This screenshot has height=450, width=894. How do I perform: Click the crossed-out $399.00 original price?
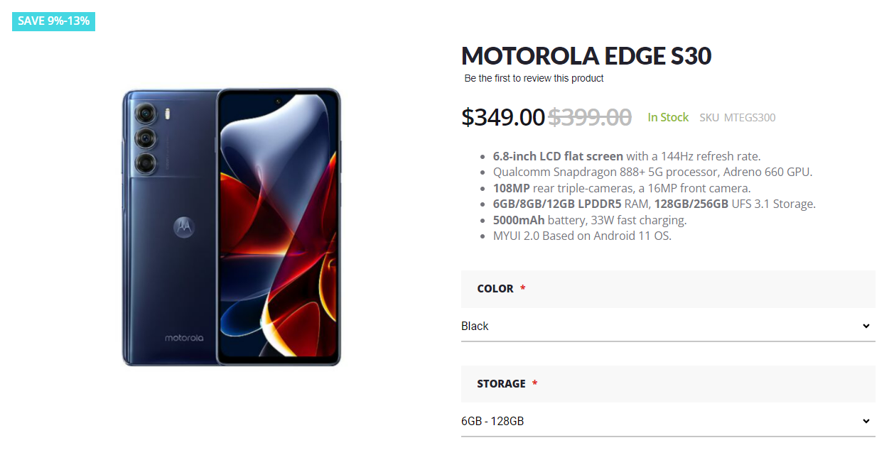pyautogui.click(x=590, y=118)
